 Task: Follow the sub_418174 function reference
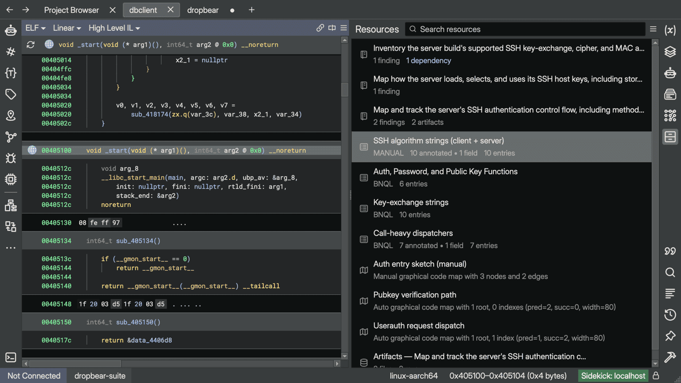point(150,114)
